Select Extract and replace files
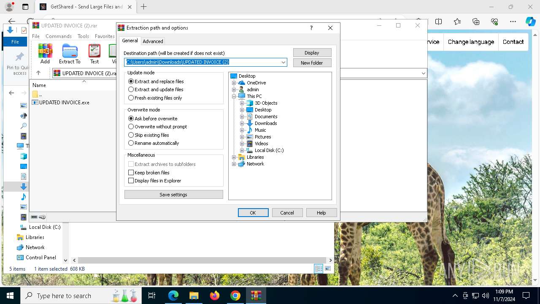Viewport: 540px width, 304px height. pos(156,81)
